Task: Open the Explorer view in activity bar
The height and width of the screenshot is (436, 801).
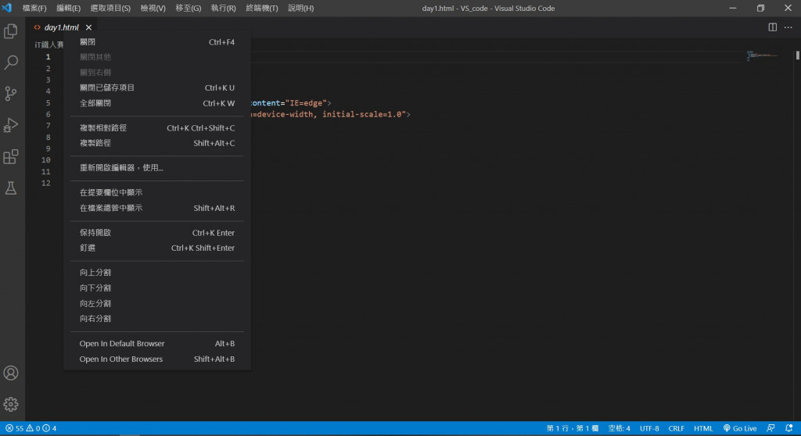Action: point(11,31)
